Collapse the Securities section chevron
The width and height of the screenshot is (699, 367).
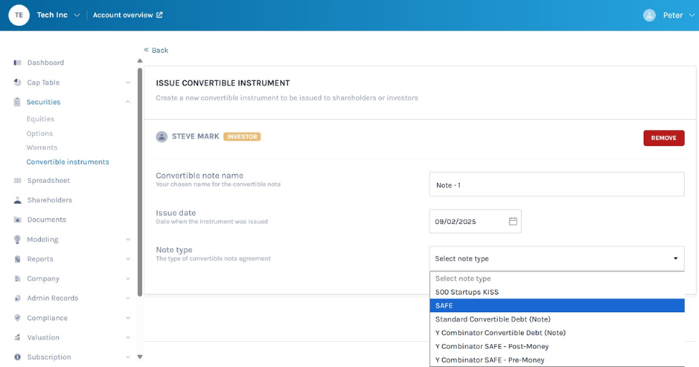(128, 102)
